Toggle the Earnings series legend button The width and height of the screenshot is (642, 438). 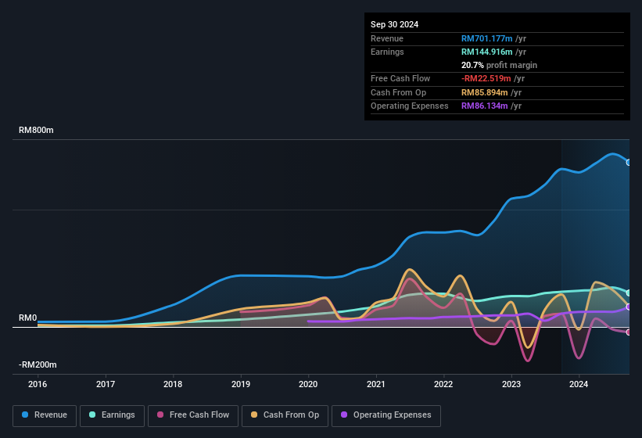tap(112, 415)
